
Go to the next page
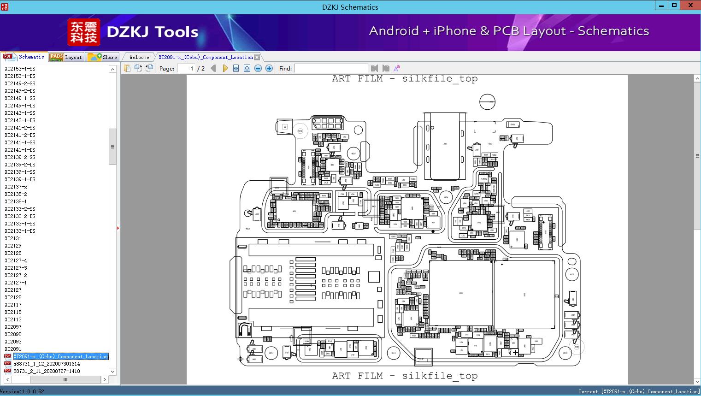(225, 68)
